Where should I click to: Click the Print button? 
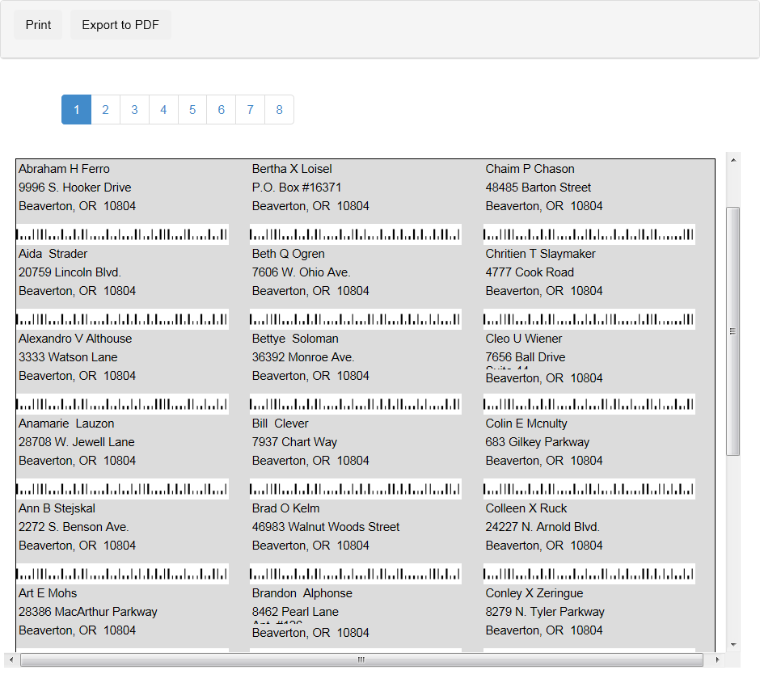point(38,25)
